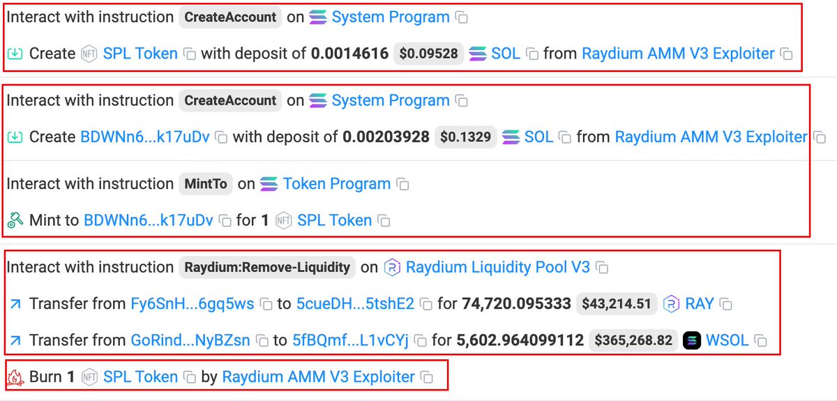Copy SPL Token address in 0.0014616 deposit row
The height and width of the screenshot is (401, 837).
pyautogui.click(x=189, y=54)
